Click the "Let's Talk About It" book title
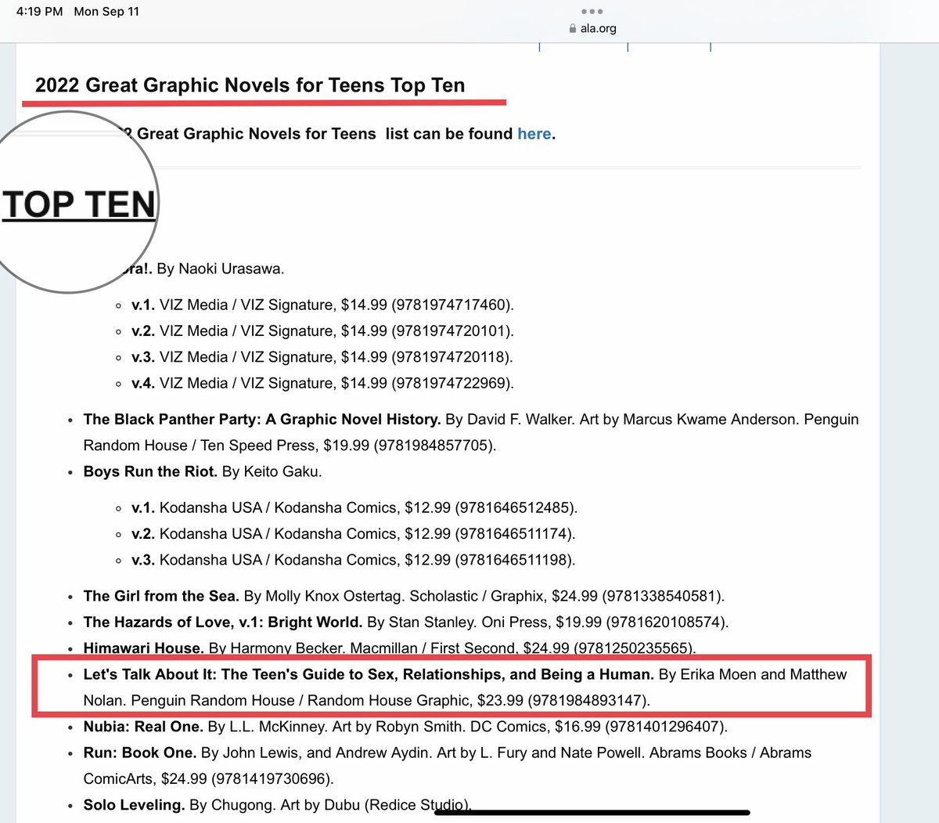 [x=369, y=674]
